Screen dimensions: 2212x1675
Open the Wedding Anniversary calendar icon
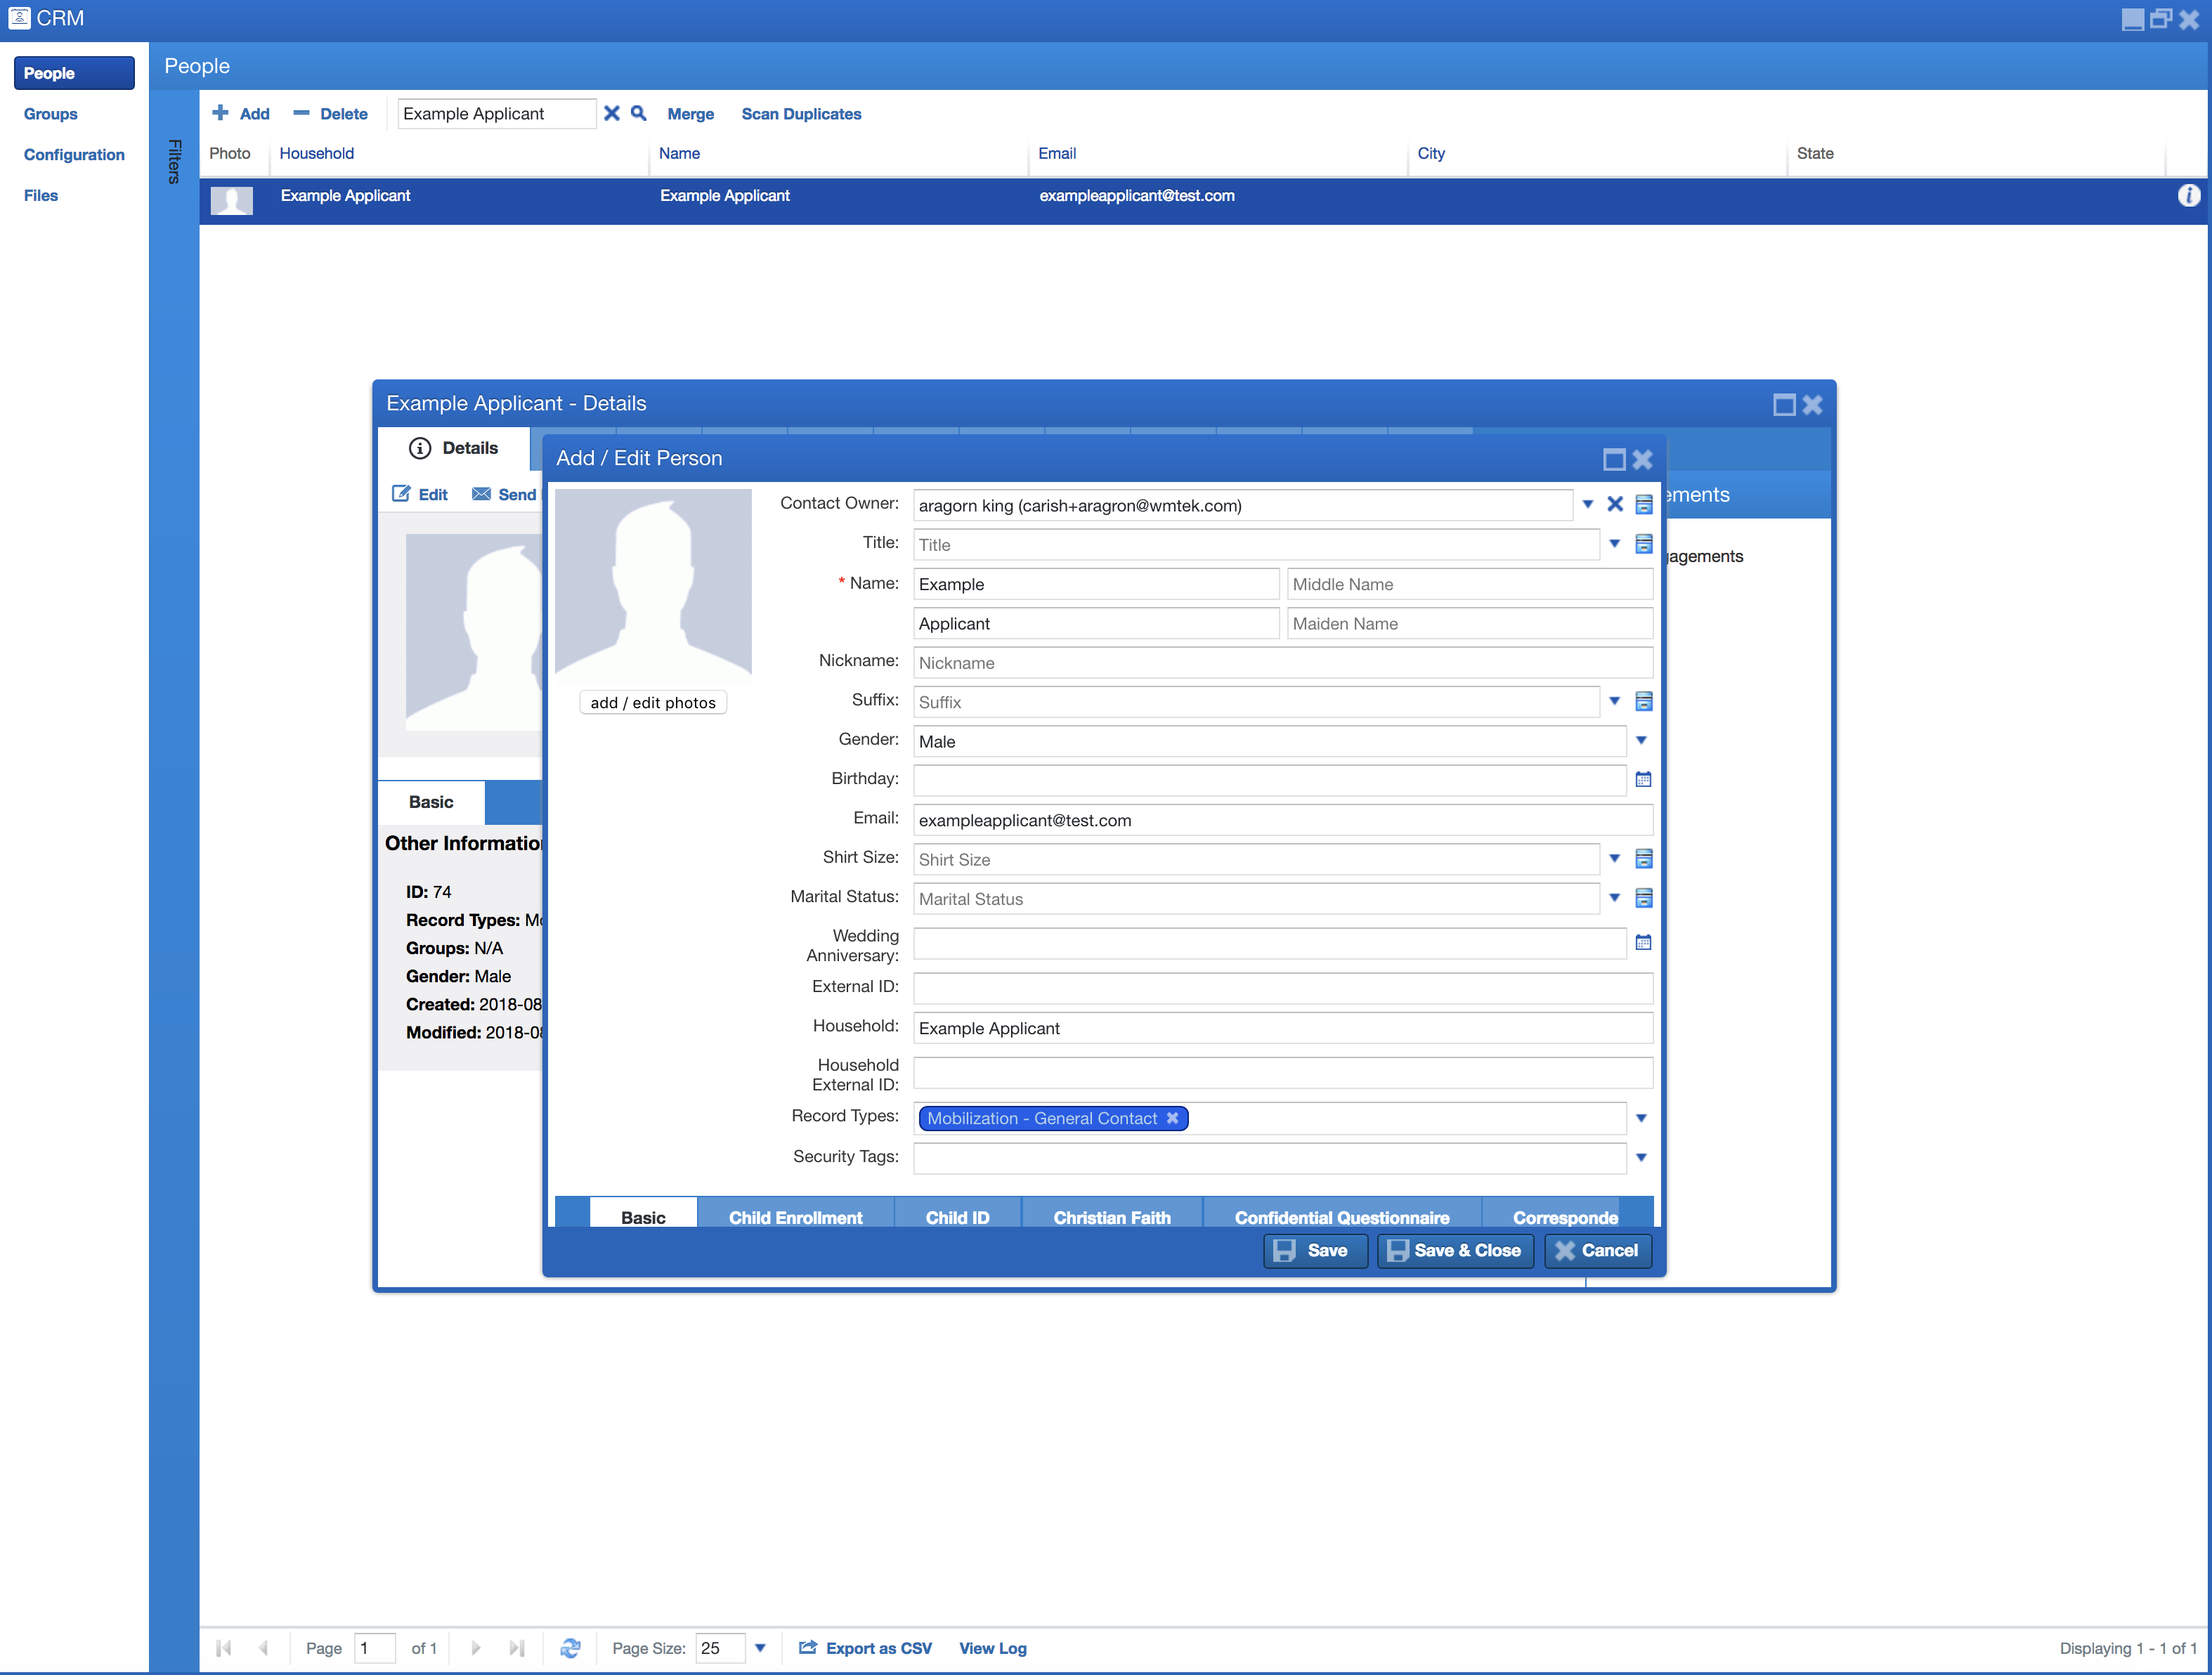(1643, 942)
